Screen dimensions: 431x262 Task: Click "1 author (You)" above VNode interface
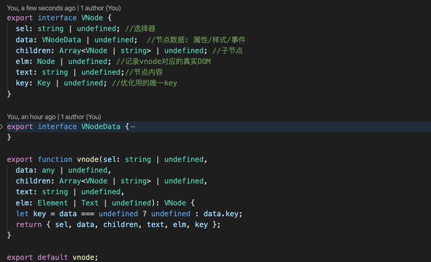101,8
